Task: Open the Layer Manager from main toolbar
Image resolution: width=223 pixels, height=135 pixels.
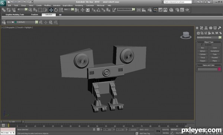Action: point(149,10)
